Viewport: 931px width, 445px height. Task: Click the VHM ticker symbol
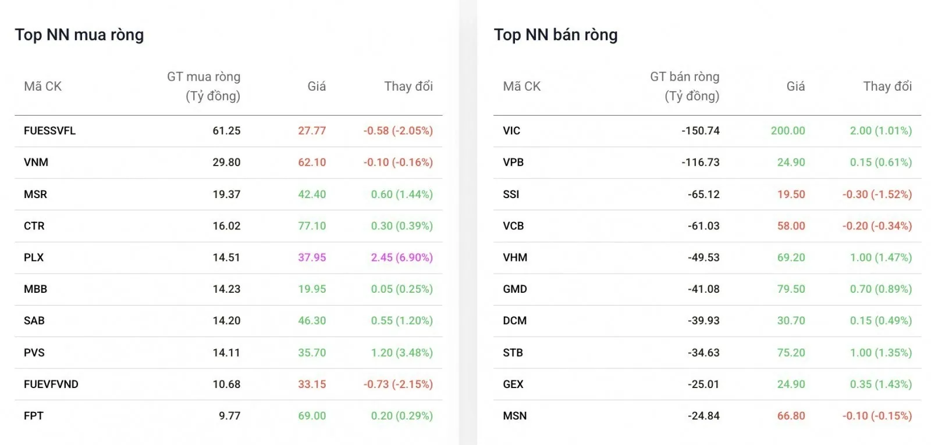[x=515, y=257]
